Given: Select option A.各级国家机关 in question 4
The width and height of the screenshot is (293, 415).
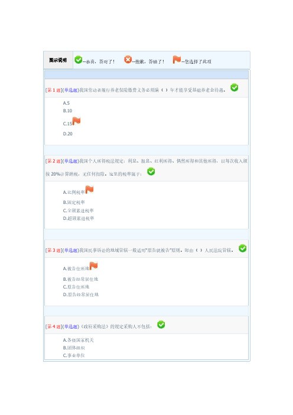Looking at the screenshot, I should (x=79, y=340).
